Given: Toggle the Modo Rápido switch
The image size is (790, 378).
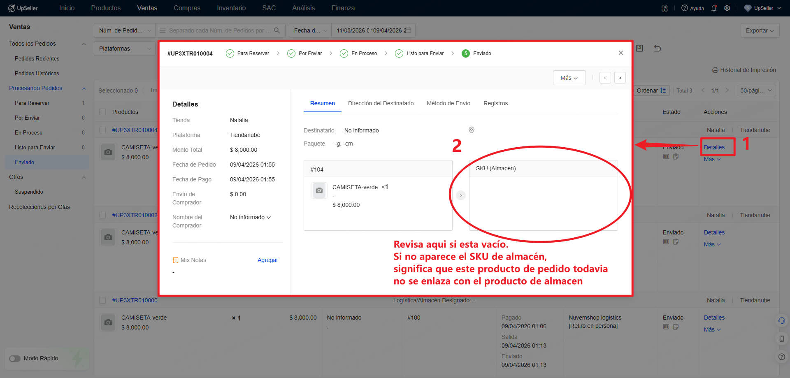Looking at the screenshot, I should [15, 358].
